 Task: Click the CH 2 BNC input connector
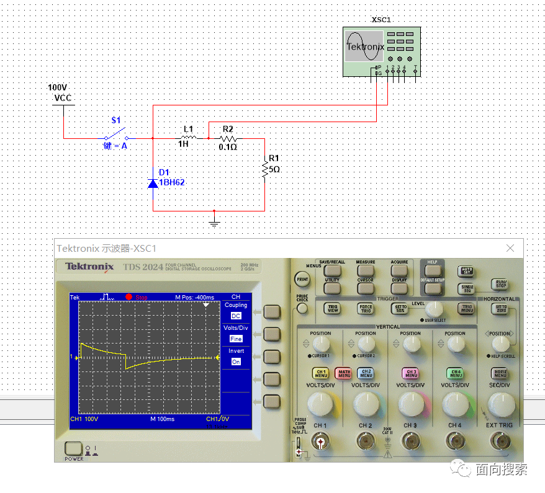[x=366, y=442]
